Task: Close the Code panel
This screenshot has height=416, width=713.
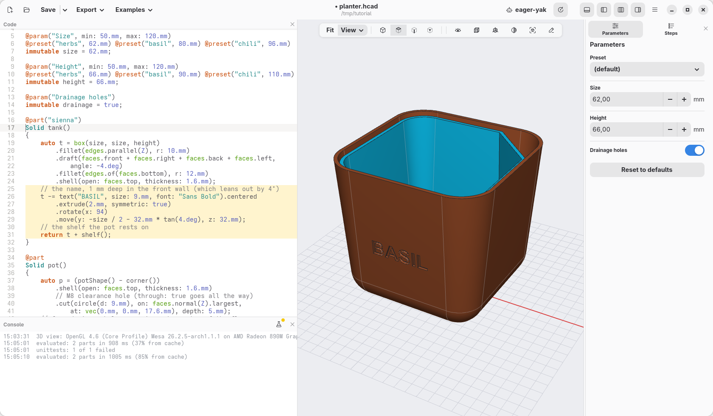Action: pyautogui.click(x=292, y=24)
